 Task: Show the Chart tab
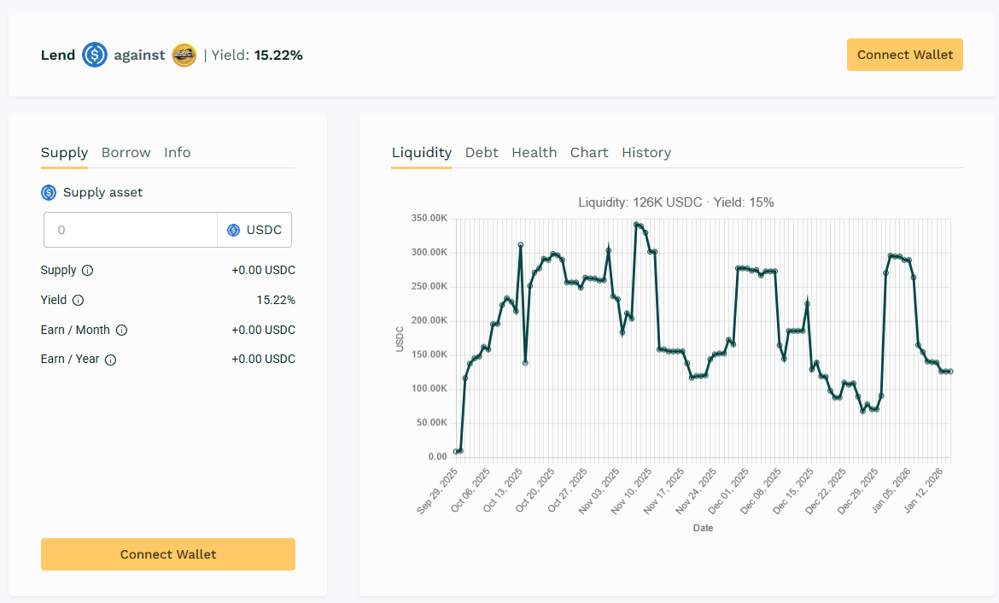[589, 153]
